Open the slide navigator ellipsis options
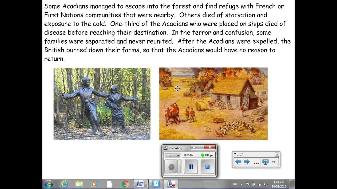The image size is (337, 189). pos(256,162)
